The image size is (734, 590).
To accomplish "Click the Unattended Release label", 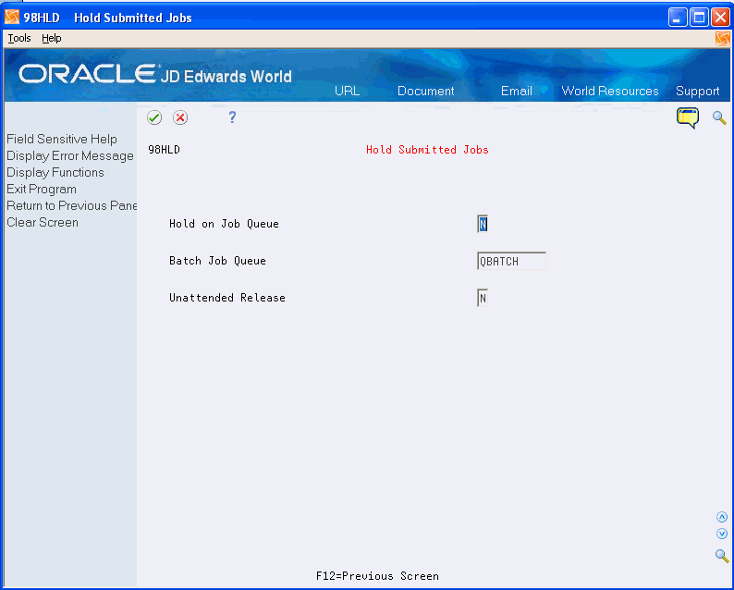I will pyautogui.click(x=227, y=298).
